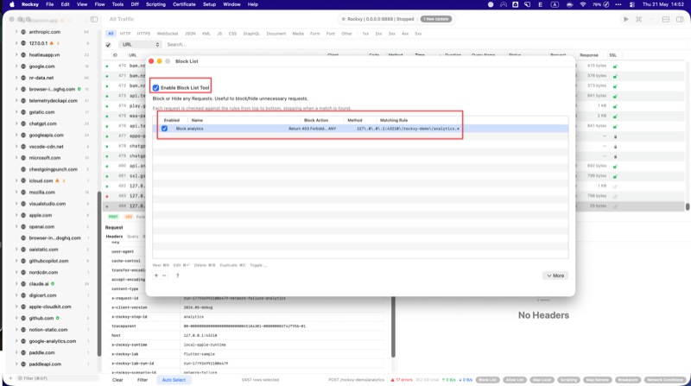This screenshot has height=386, width=691.
Task: Toggle the Enable Block List Tool checkbox
Action: [155, 88]
